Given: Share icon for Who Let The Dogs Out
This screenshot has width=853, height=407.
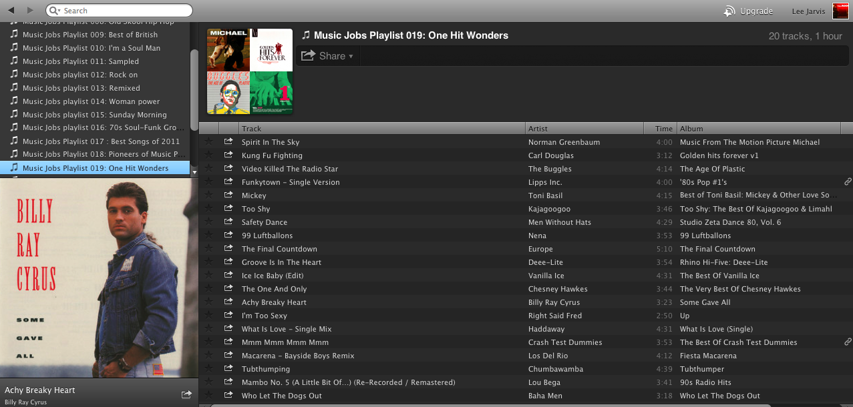Looking at the screenshot, I should [x=228, y=395].
